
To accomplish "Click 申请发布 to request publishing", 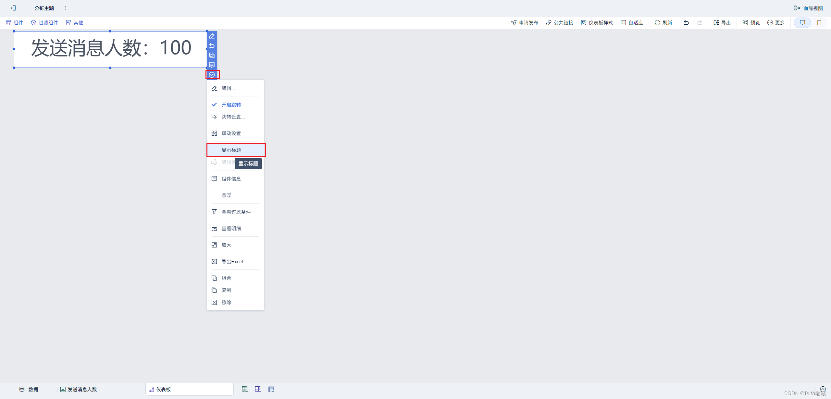I will [525, 22].
